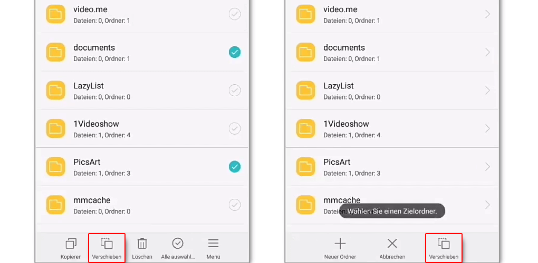Tap the Abbrechen label
Image resolution: width=538 pixels, height=263 pixels.
[392, 257]
